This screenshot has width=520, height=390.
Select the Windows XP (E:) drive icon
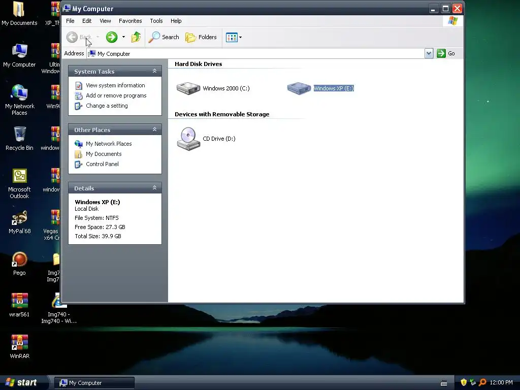tap(299, 88)
